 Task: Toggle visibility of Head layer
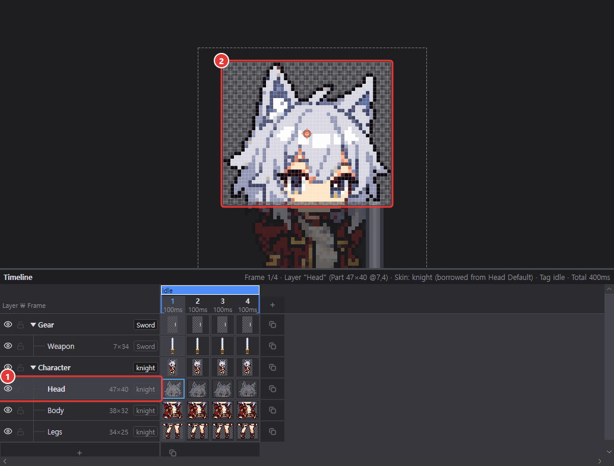(8, 388)
